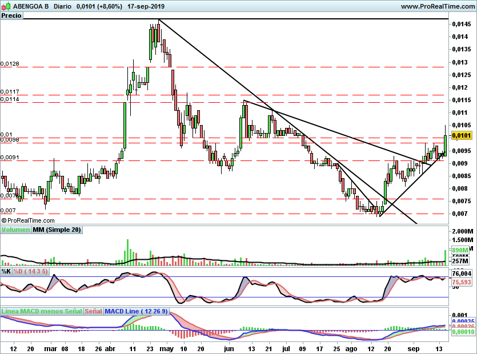Click the %D (14 3 5) label
Viewport: 477px width, 354px height.
pos(30,271)
